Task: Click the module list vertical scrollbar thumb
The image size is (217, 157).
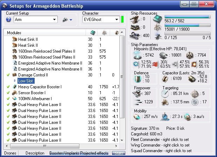Action: coord(122,77)
